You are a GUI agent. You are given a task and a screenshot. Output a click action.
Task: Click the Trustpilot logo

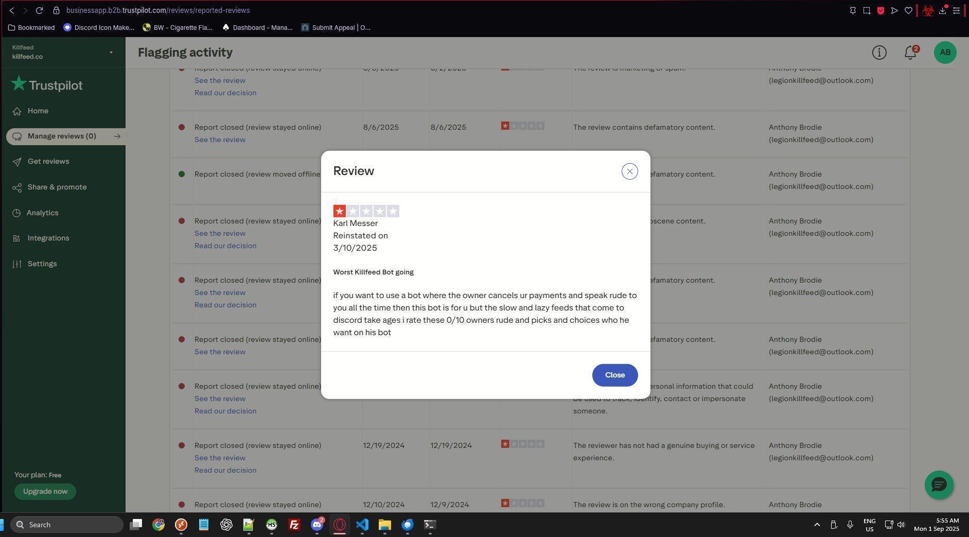coord(46,84)
